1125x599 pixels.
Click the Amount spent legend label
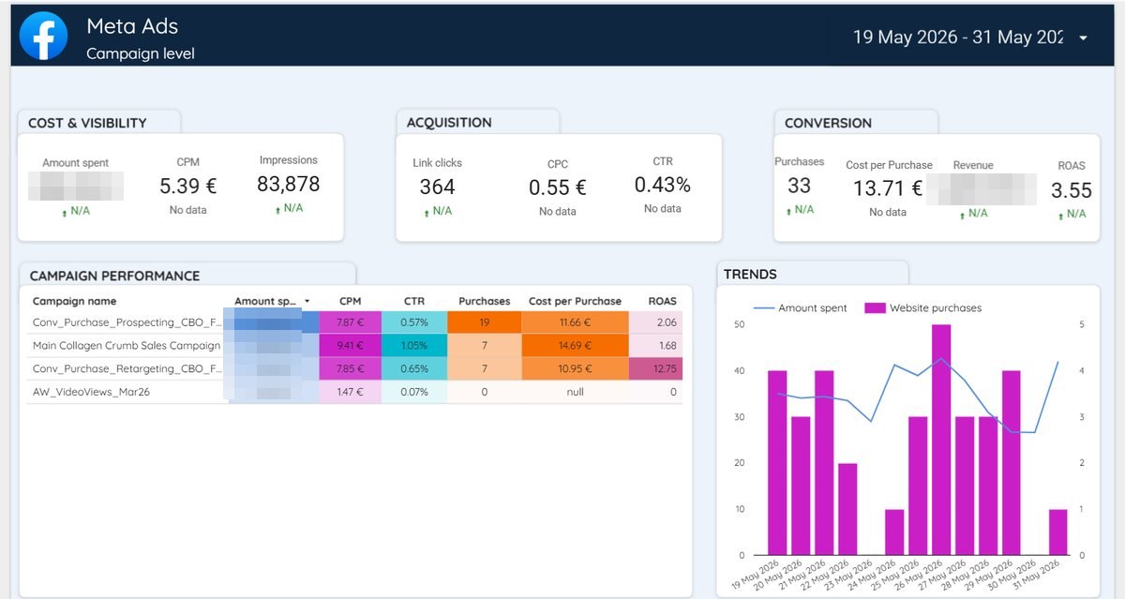pos(812,307)
